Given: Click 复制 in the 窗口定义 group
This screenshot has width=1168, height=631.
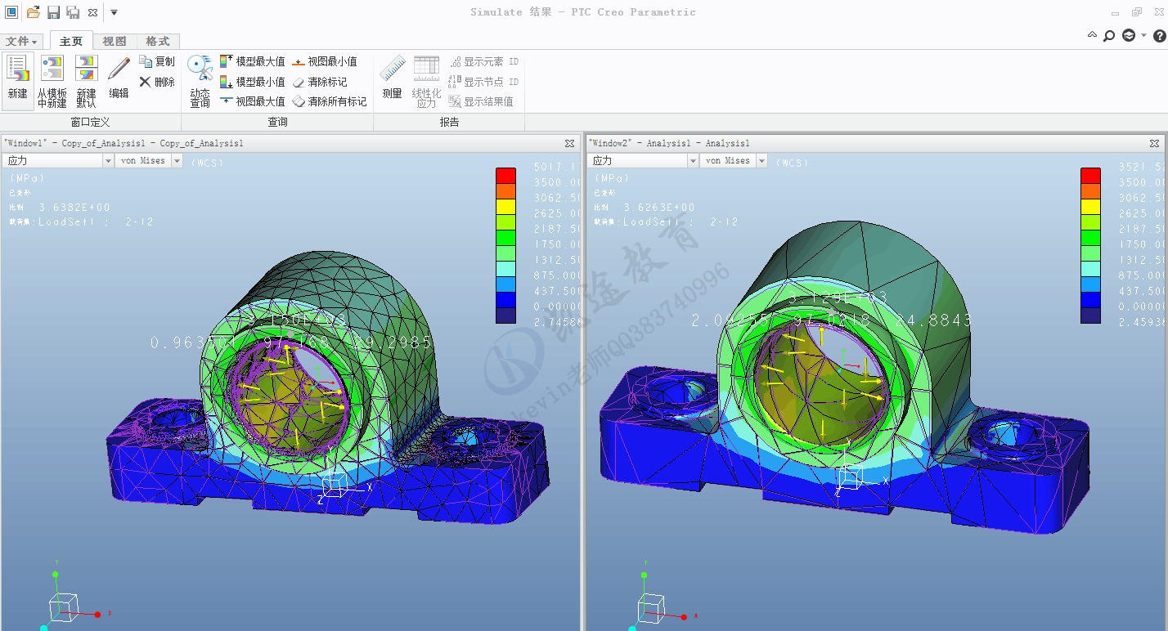Looking at the screenshot, I should pyautogui.click(x=157, y=61).
